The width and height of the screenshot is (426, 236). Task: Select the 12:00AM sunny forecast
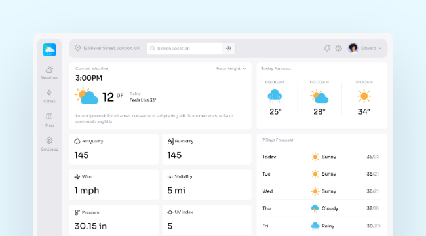[364, 98]
